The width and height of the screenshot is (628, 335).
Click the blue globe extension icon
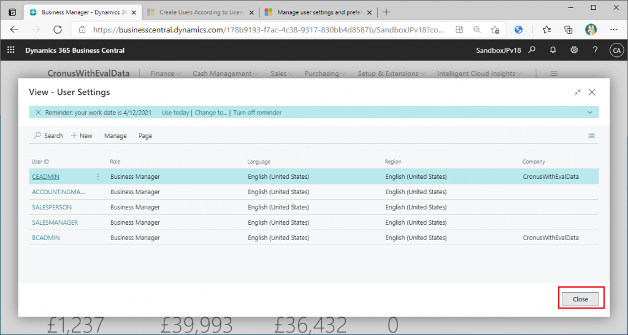point(518,29)
